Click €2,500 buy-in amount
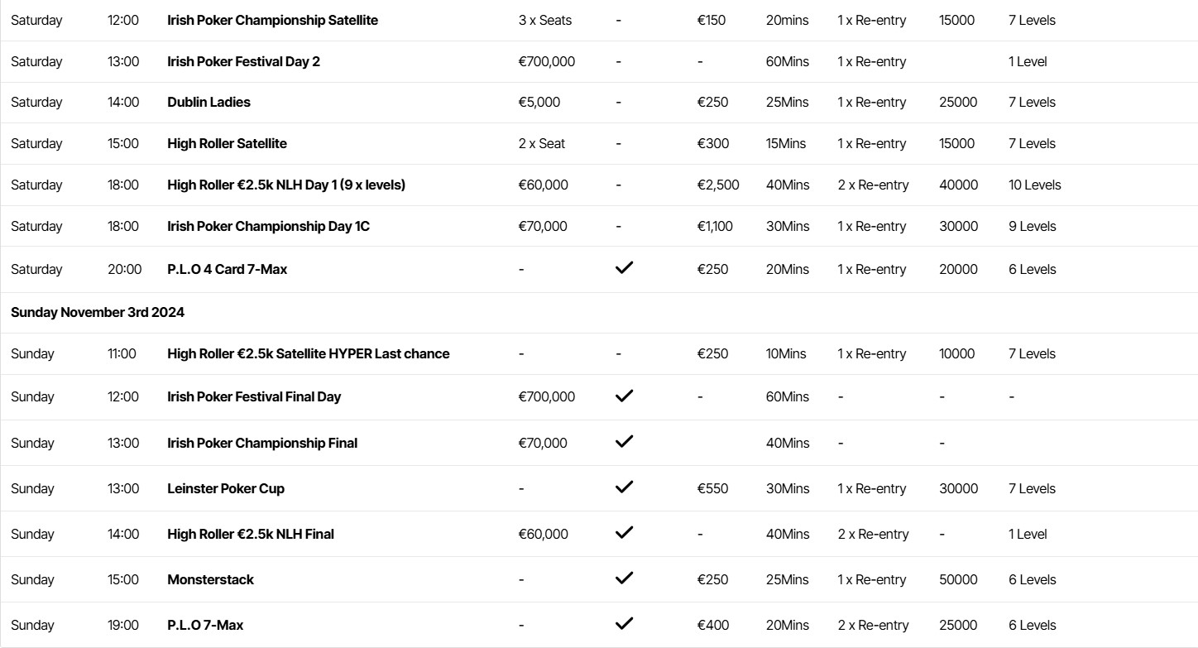This screenshot has height=648, width=1198. (x=717, y=185)
